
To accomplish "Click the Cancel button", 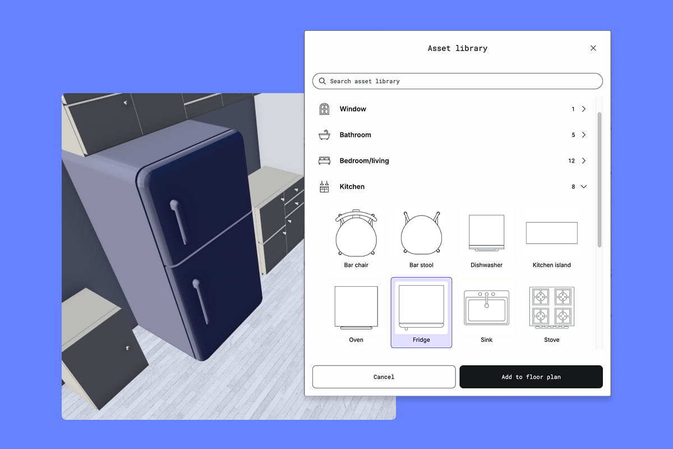I will pyautogui.click(x=384, y=377).
